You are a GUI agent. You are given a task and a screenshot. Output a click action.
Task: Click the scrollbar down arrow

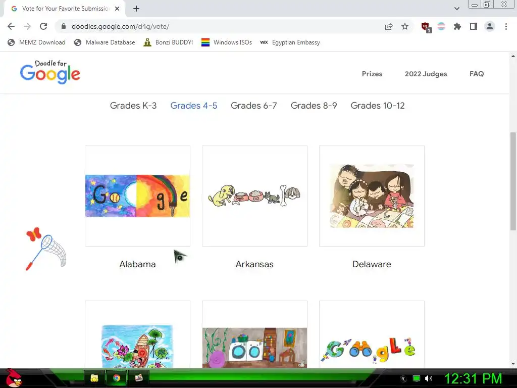tap(513, 364)
